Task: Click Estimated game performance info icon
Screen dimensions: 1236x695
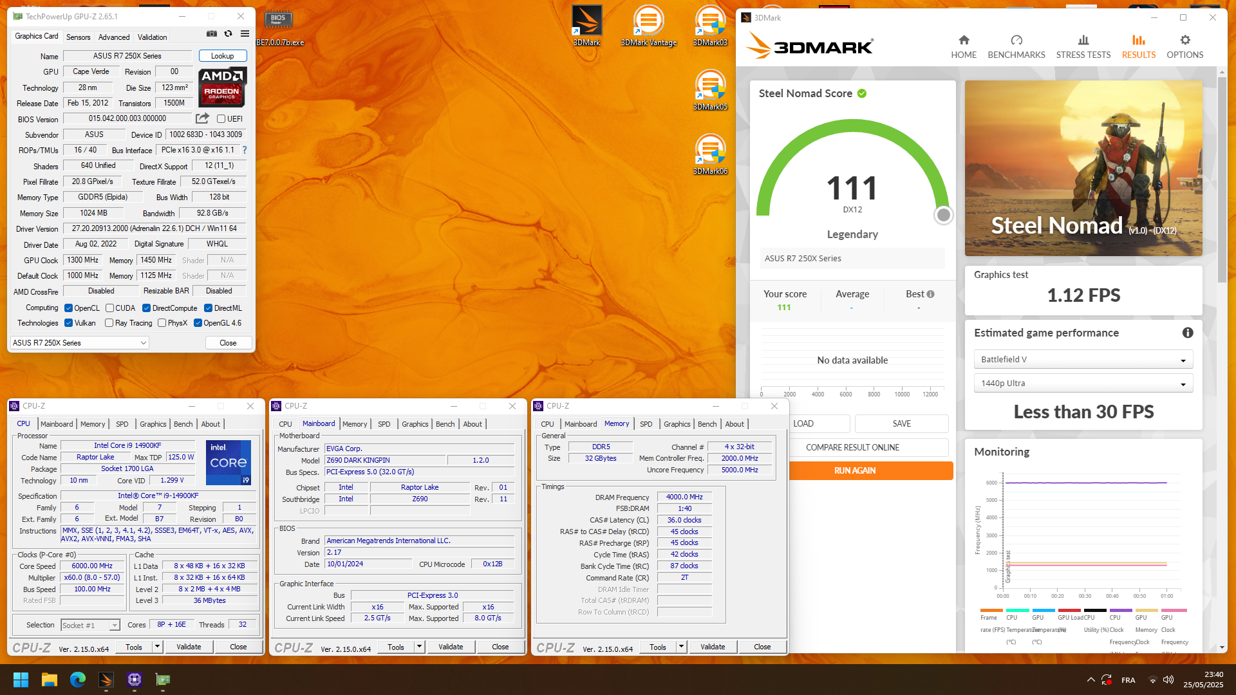Action: 1188,333
